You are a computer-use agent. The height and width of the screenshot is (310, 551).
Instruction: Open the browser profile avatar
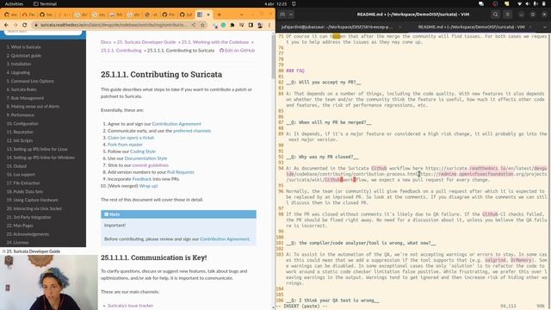click(x=260, y=25)
